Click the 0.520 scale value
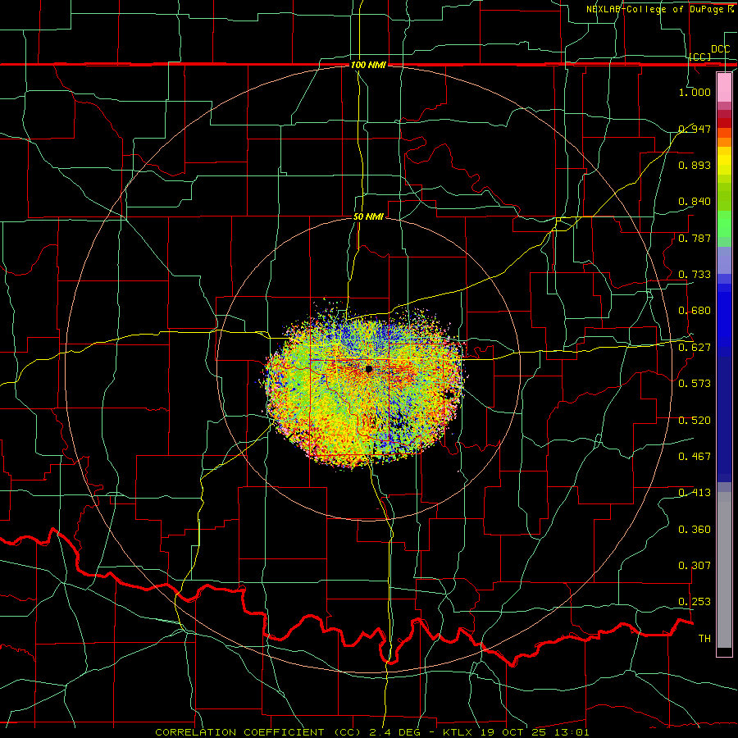 pos(695,421)
